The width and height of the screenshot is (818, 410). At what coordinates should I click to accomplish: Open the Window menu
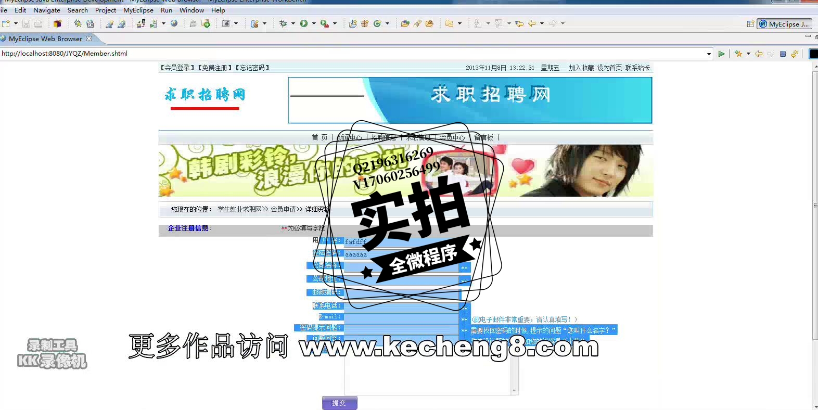192,10
